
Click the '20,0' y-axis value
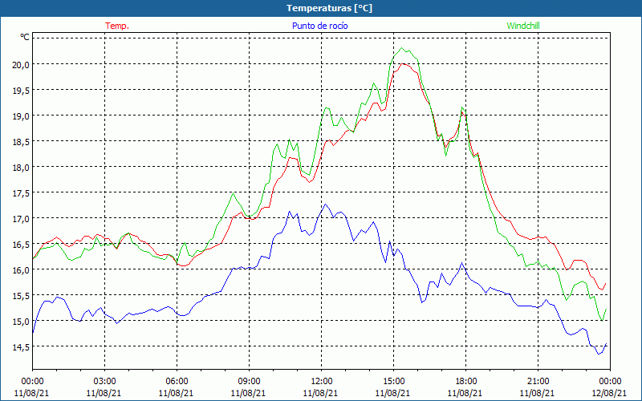tap(22, 64)
